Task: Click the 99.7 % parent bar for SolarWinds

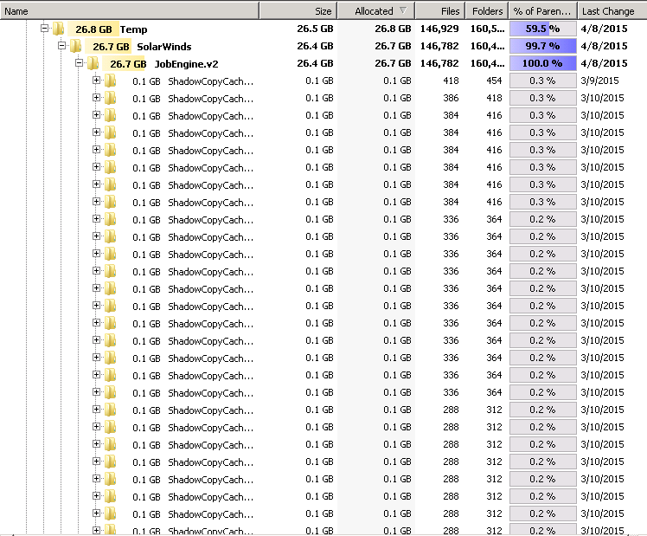Action: (x=542, y=46)
